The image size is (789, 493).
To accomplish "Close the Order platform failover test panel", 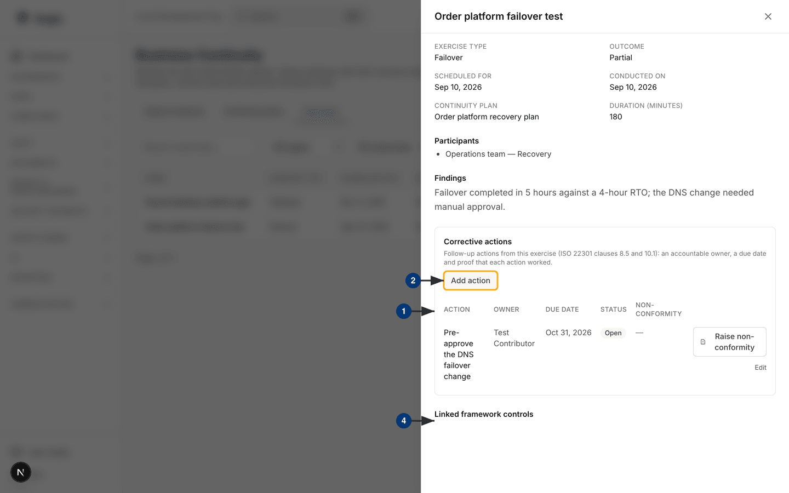I will pos(768,16).
